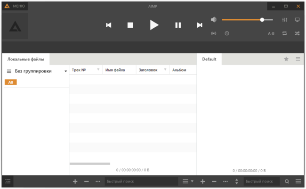Open filter on Заголовок column

(165, 70)
